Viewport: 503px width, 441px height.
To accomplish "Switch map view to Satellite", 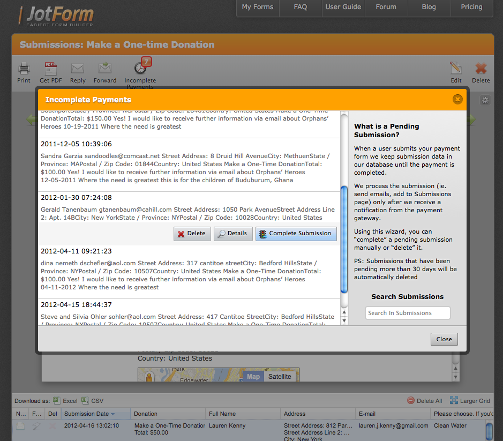I will point(280,377).
